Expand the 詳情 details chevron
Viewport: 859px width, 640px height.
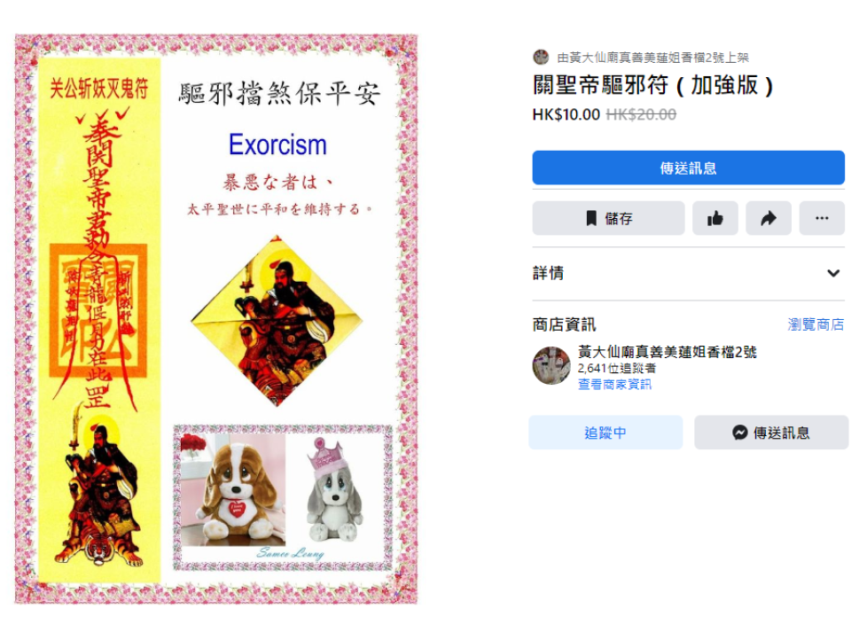(x=833, y=273)
